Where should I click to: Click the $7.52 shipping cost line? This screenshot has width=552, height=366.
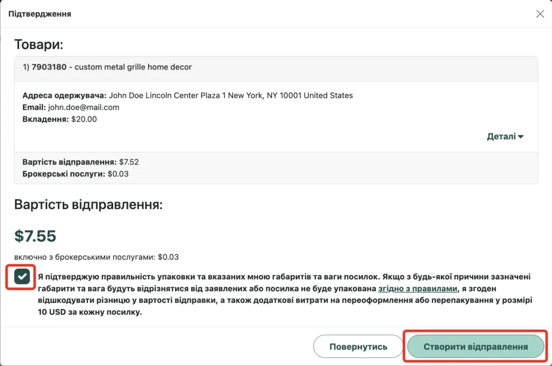[81, 162]
